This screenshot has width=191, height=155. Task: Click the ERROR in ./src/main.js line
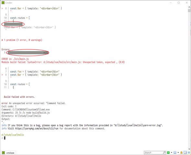[x=15, y=59]
